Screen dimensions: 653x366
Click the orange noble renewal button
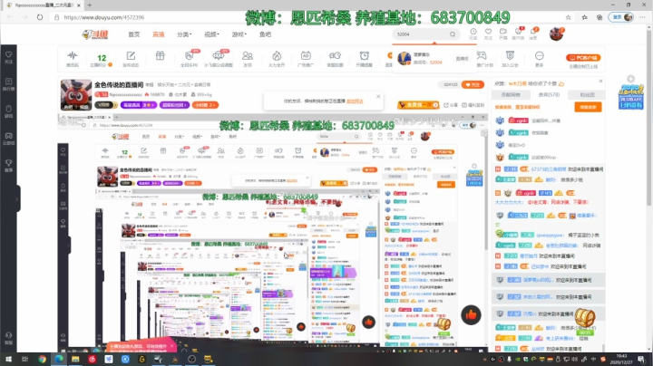[x=588, y=107]
